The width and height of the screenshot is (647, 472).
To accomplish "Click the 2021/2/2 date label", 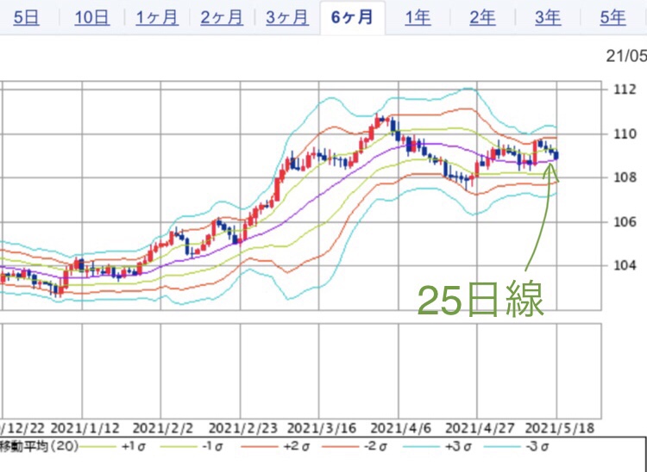I will [162, 428].
